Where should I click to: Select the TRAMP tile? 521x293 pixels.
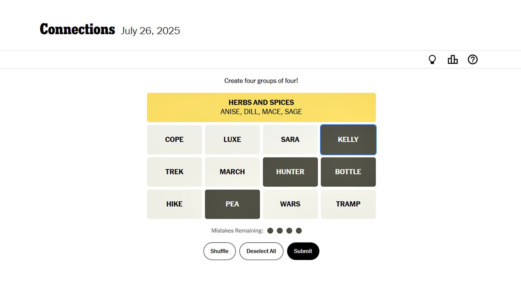coord(348,204)
